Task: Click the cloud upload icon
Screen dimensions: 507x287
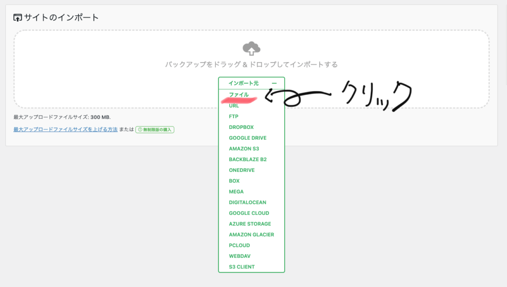Action: 251,48
